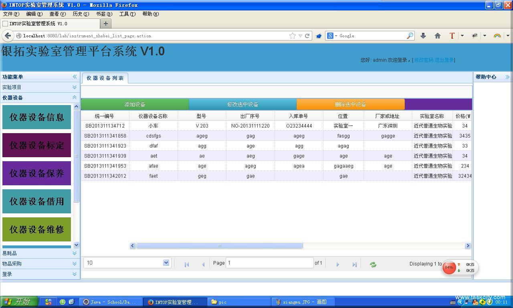Collapse the 功能菜单 sidebar panel

(75, 77)
